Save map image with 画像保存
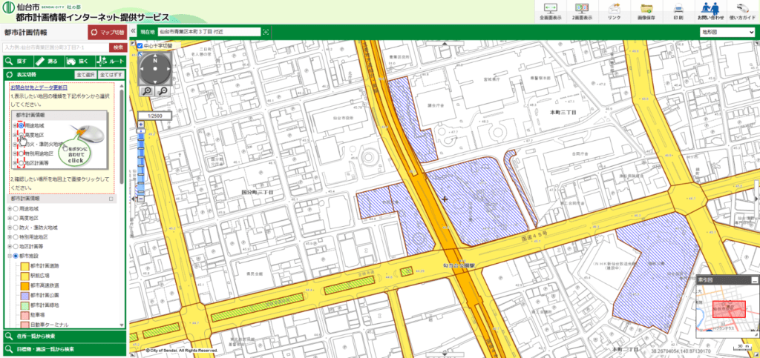 pos(646,11)
